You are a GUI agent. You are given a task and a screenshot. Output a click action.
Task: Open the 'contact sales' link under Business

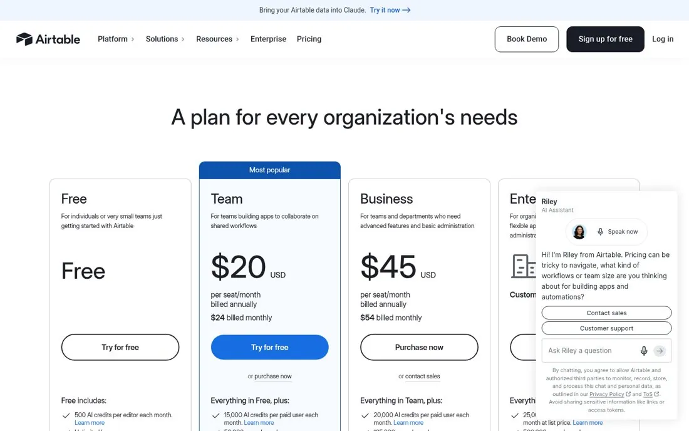click(x=422, y=376)
